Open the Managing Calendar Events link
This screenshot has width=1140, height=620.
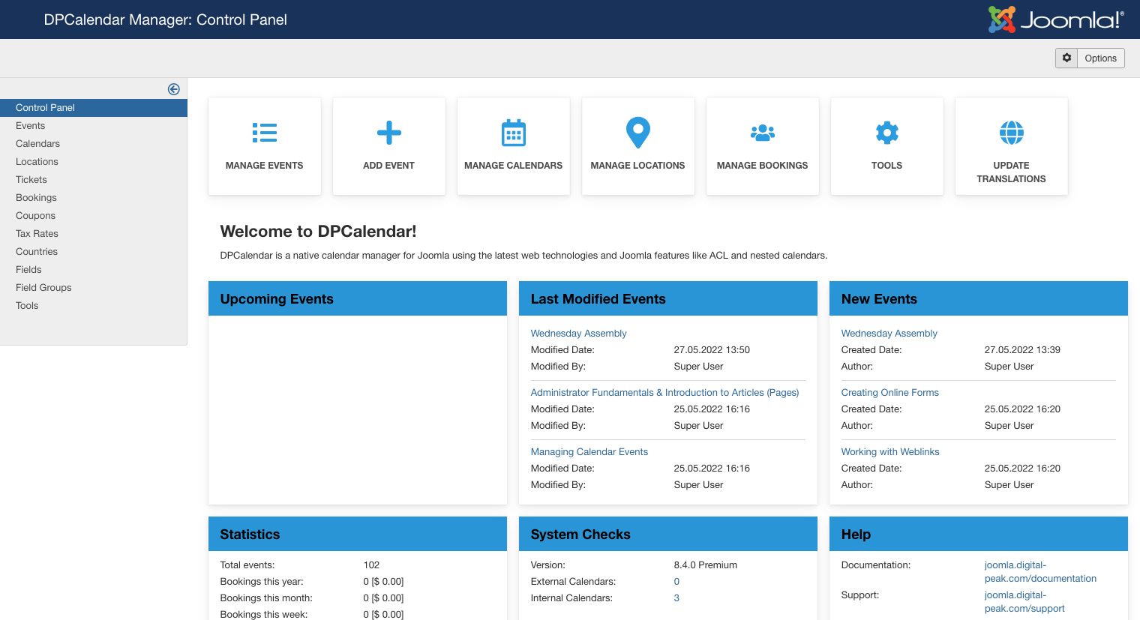pos(589,452)
